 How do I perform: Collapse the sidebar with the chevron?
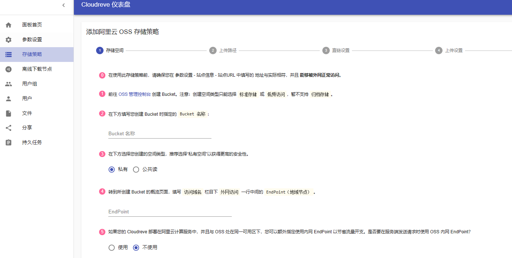click(x=63, y=5)
